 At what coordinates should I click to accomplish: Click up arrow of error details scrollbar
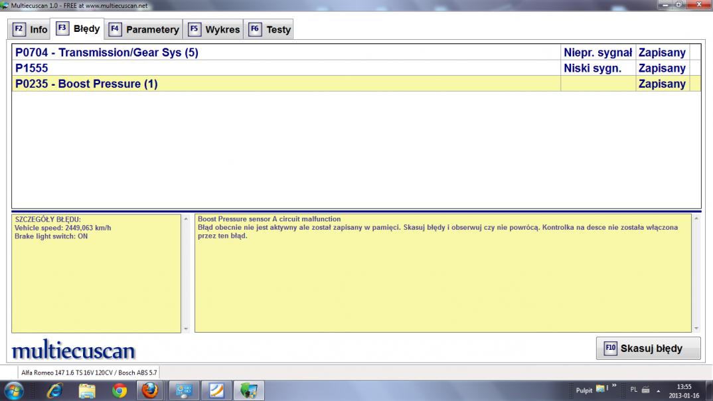point(185,219)
